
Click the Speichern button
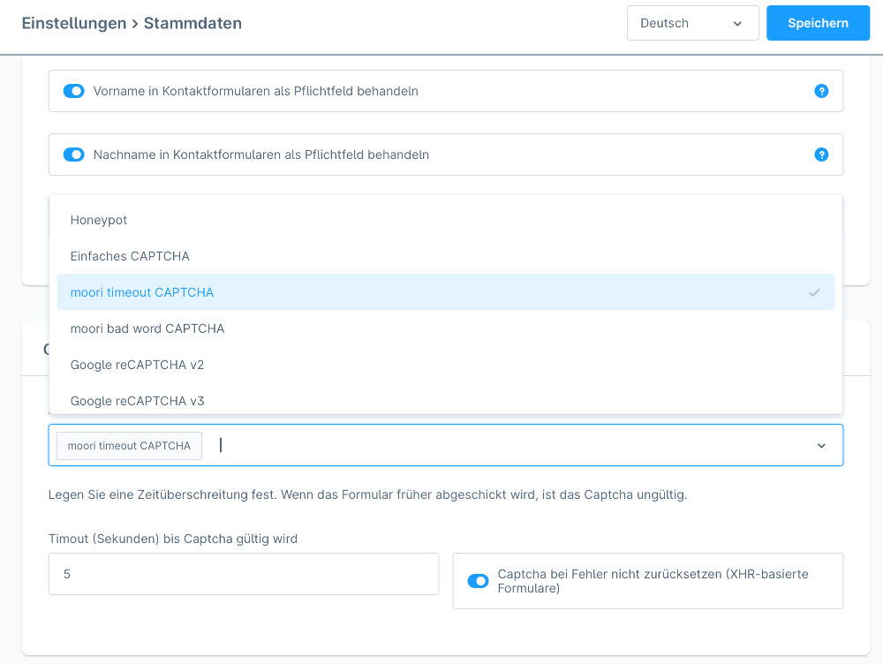pyautogui.click(x=818, y=23)
